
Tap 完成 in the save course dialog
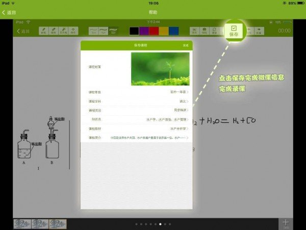click(x=186, y=46)
